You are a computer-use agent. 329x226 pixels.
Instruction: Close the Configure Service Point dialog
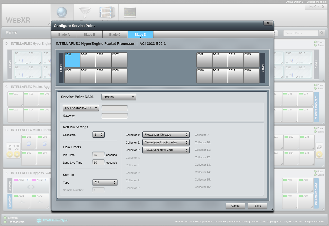[x=268, y=23]
